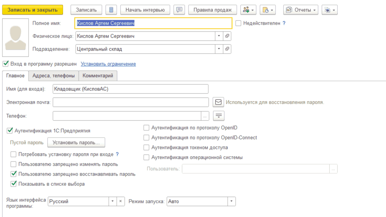Switch to the Адреса, телефоны tab
Image resolution: width=386 pixels, height=217 pixels.
(x=54, y=76)
